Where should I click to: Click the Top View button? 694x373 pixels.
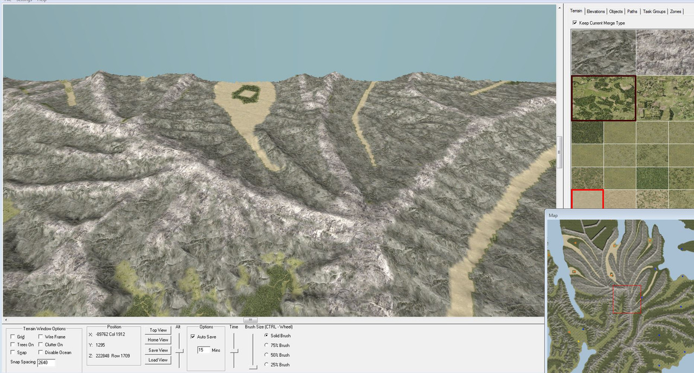(x=158, y=330)
